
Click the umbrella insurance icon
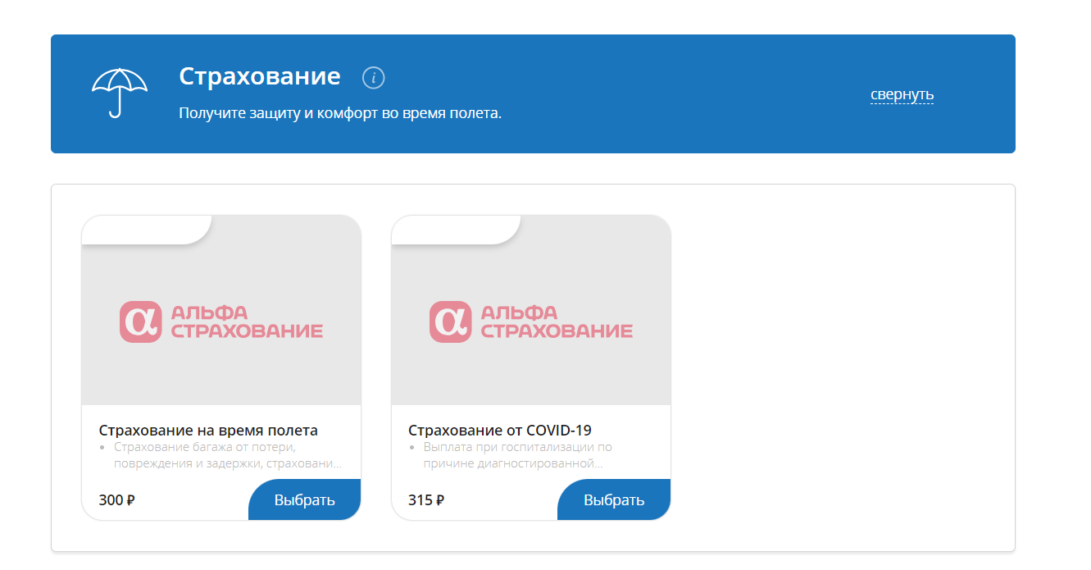coord(121,84)
